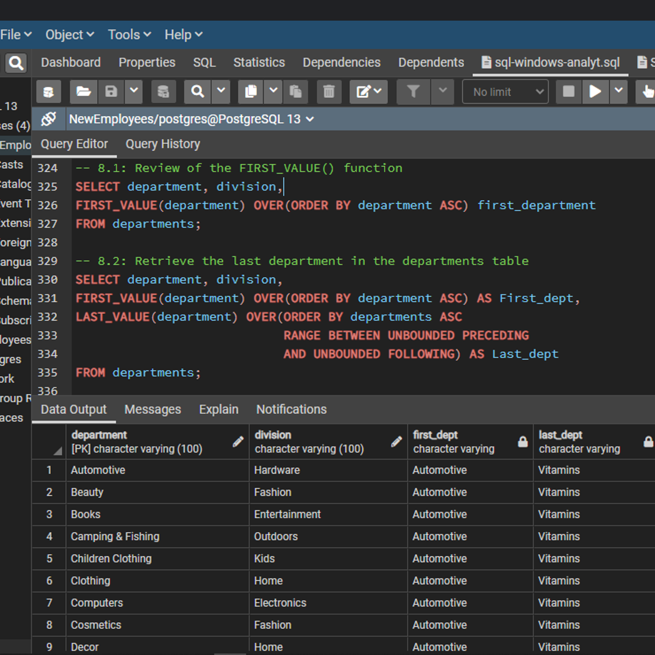Open Find and Replace in the editor
Image resolution: width=655 pixels, height=655 pixels.
tap(197, 92)
